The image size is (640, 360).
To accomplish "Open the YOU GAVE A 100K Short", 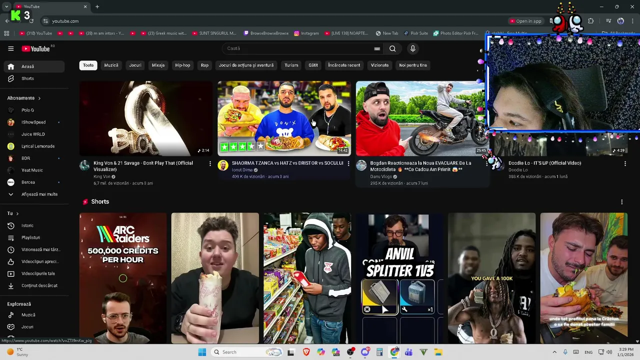I will coord(491,278).
